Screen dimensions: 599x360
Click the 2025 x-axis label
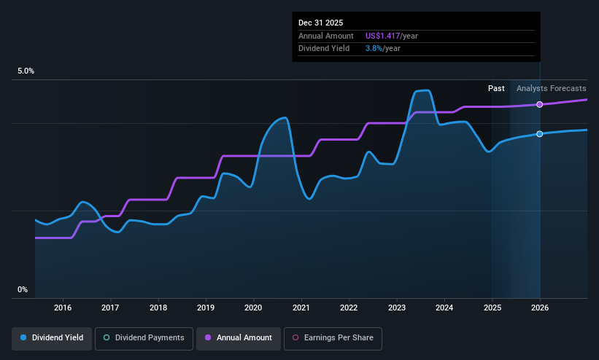click(x=492, y=308)
